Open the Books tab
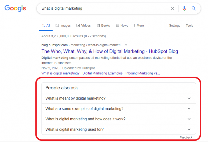This screenshot has width=208, height=142. pos(103,25)
